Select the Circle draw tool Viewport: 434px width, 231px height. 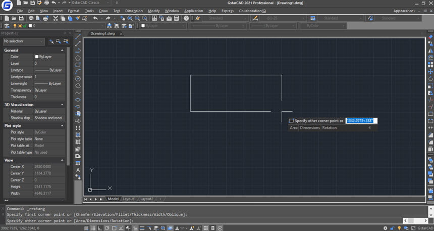pyautogui.click(x=78, y=79)
